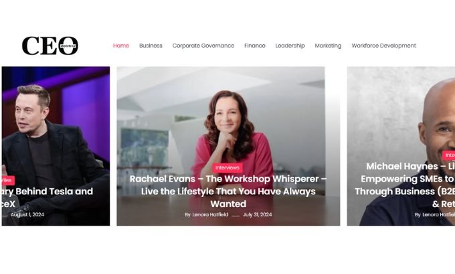Click Lenora Hatfield byline on Michael Haynes card
The height and width of the screenshot is (274, 455).
tap(438, 215)
